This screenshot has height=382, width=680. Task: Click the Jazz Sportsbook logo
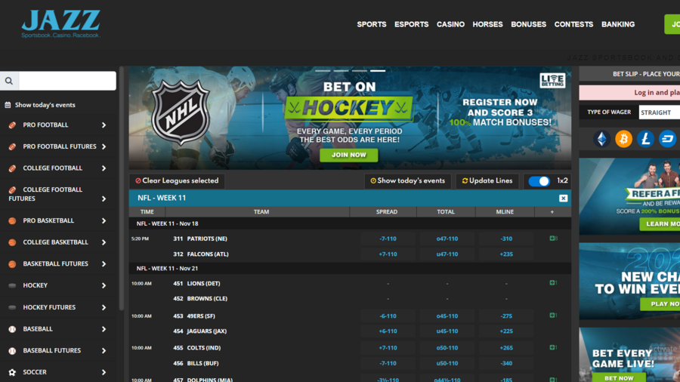click(x=60, y=23)
